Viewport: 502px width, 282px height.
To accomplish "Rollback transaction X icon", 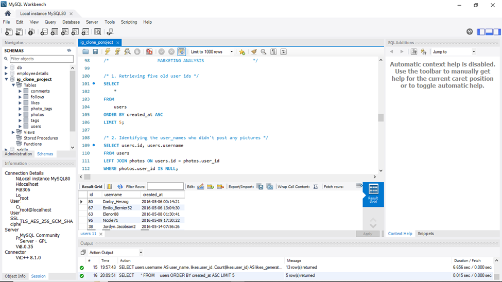I will point(171,51).
